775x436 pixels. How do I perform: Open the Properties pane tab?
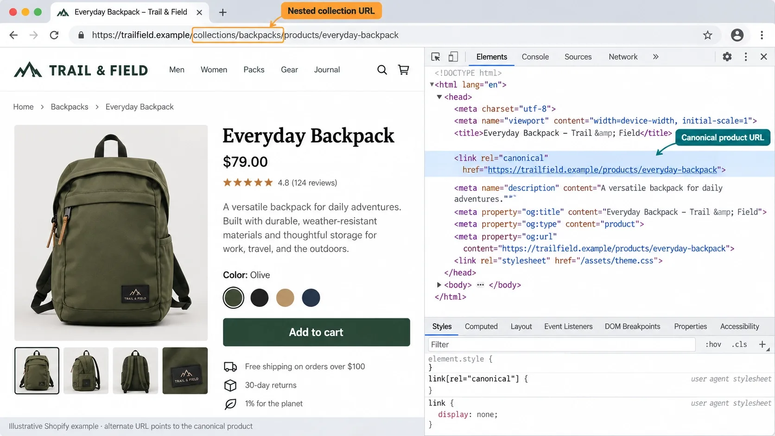pyautogui.click(x=690, y=327)
